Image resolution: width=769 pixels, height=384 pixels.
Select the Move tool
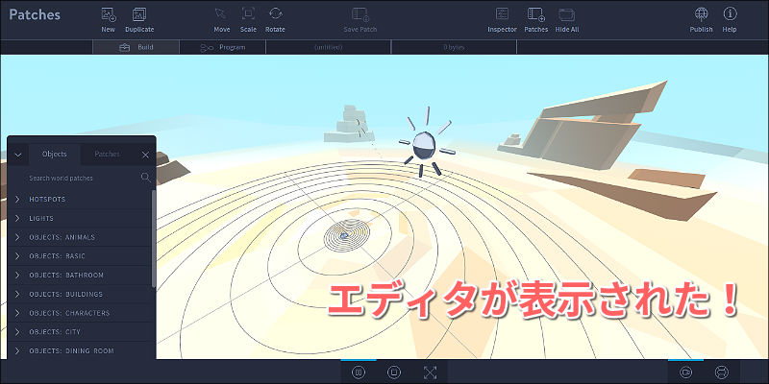[x=222, y=20]
